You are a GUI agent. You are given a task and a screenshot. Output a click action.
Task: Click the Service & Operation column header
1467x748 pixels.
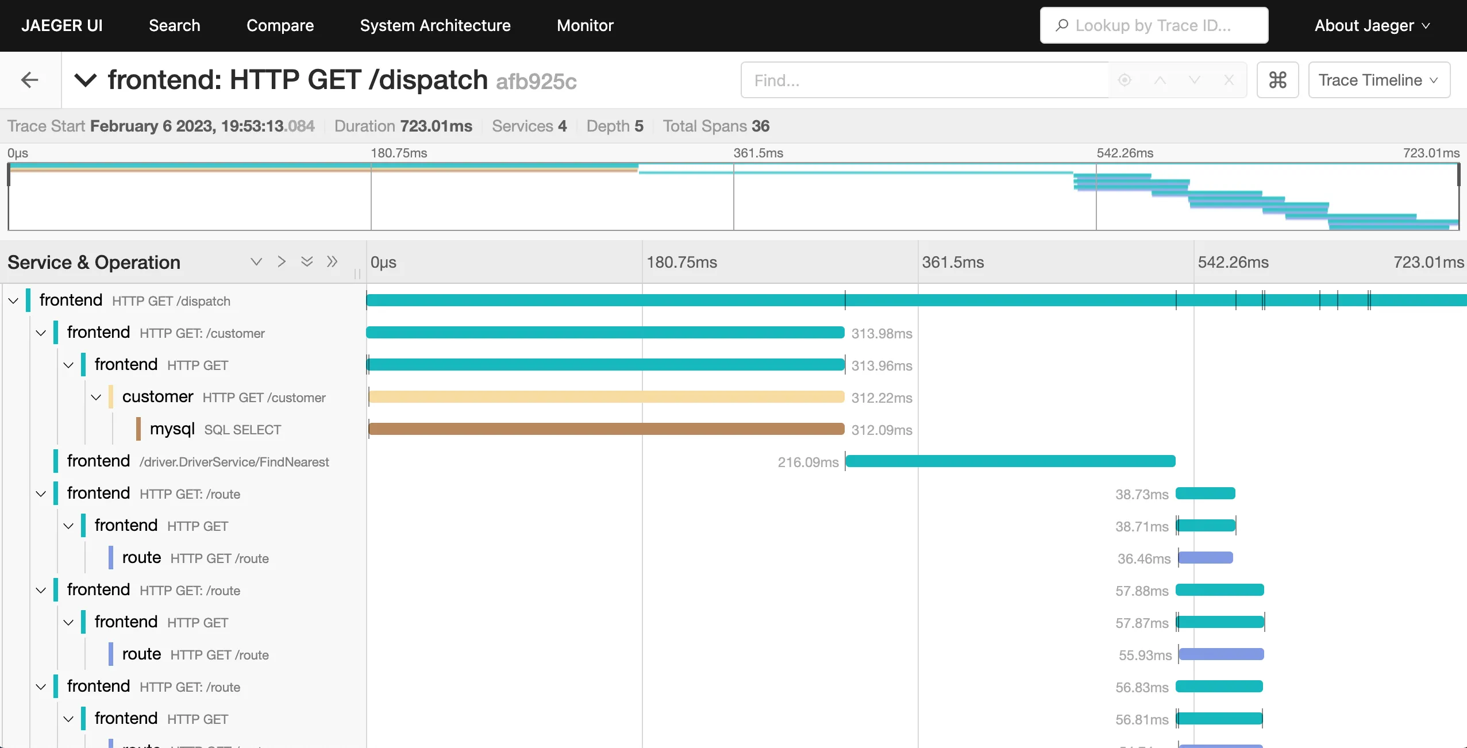coord(94,262)
